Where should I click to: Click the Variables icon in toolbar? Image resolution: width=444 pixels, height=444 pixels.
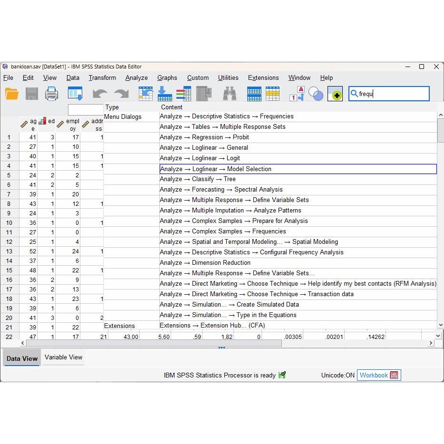(183, 94)
